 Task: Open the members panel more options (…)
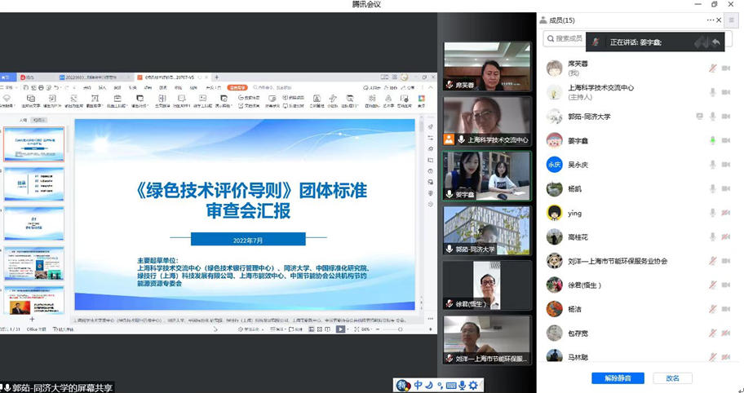point(711,20)
